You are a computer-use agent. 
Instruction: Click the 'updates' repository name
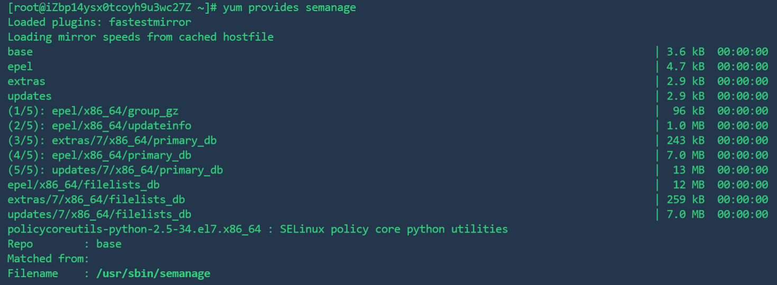30,96
